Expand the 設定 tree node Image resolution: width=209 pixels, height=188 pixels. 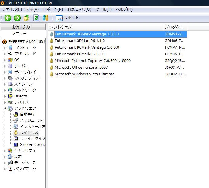pos(5,157)
